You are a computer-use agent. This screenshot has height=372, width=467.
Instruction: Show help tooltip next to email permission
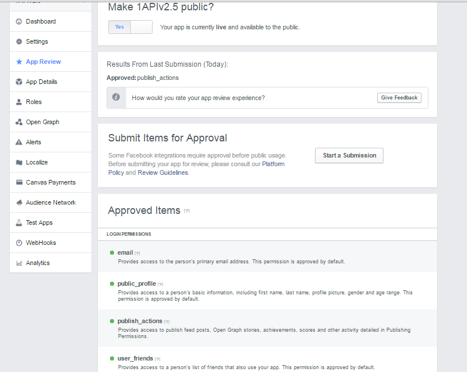pyautogui.click(x=138, y=253)
